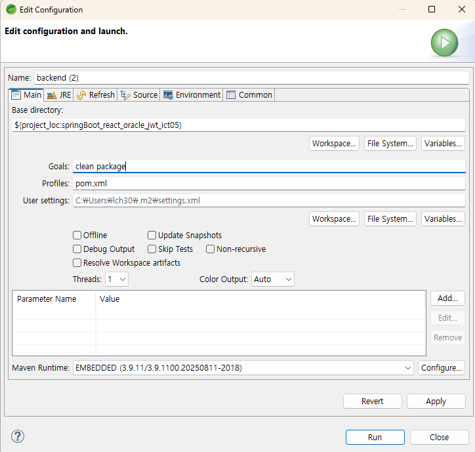Click File System button under Base directory
This screenshot has width=475, height=452.
(x=390, y=143)
